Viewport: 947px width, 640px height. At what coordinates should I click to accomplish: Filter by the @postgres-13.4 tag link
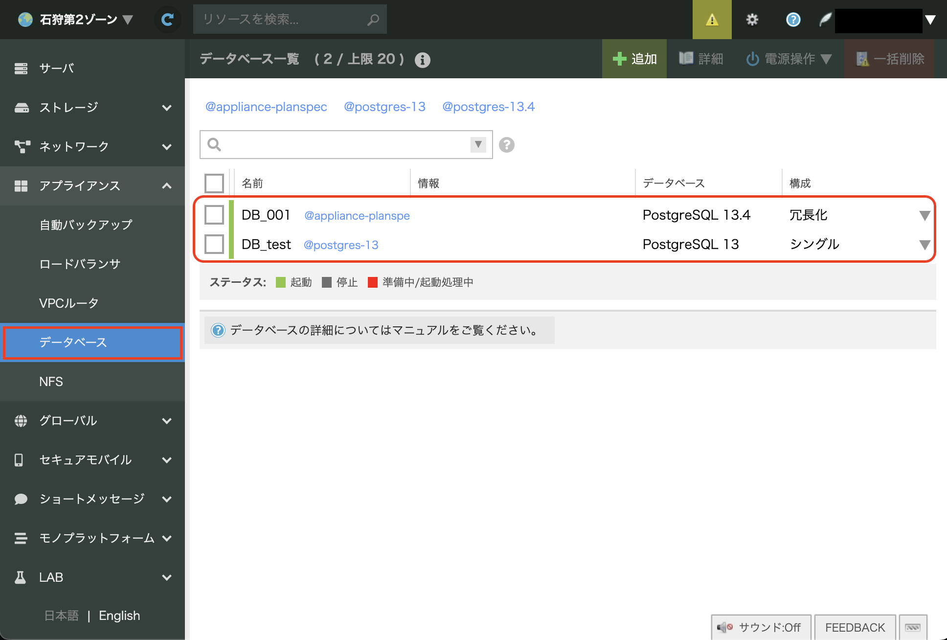pyautogui.click(x=488, y=107)
